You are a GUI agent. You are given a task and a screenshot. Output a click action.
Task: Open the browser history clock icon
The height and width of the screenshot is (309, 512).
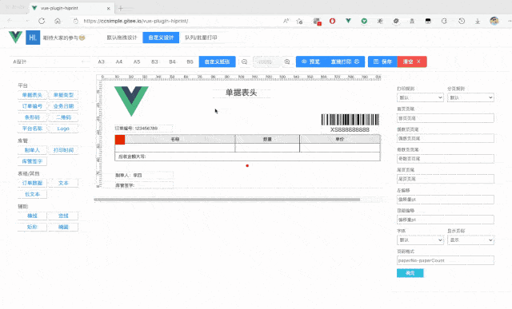click(462, 21)
